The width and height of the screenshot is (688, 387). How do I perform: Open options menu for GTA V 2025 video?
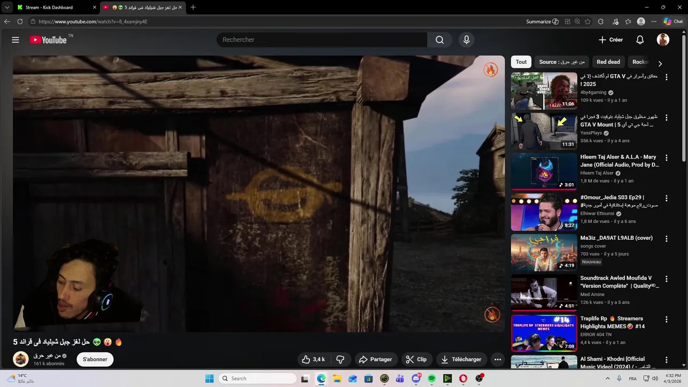tap(666, 77)
